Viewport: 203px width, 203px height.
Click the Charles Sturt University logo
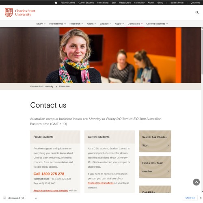[20, 13]
